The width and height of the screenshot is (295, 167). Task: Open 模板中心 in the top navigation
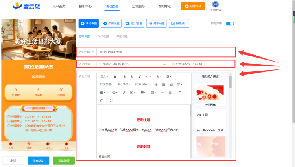(85, 6)
